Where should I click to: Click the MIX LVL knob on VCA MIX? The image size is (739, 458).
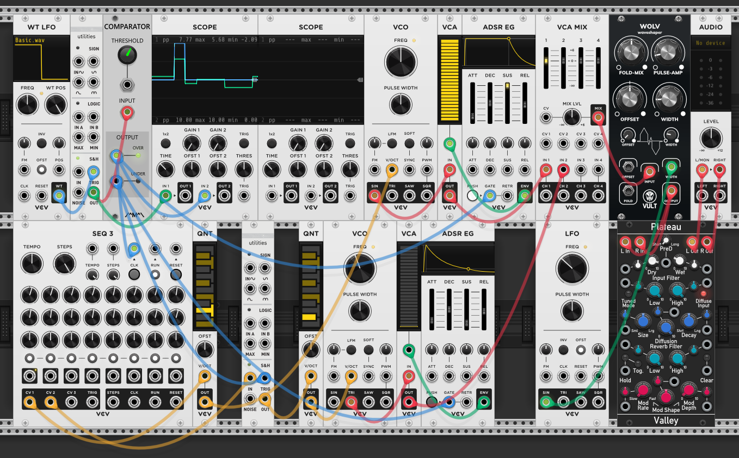pyautogui.click(x=571, y=116)
